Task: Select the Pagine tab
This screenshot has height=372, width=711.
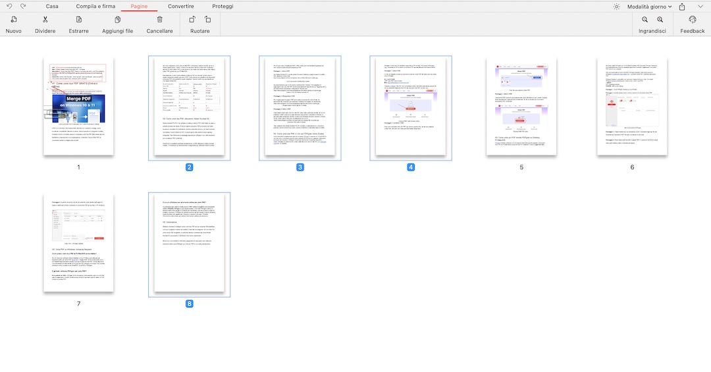Action: point(139,7)
